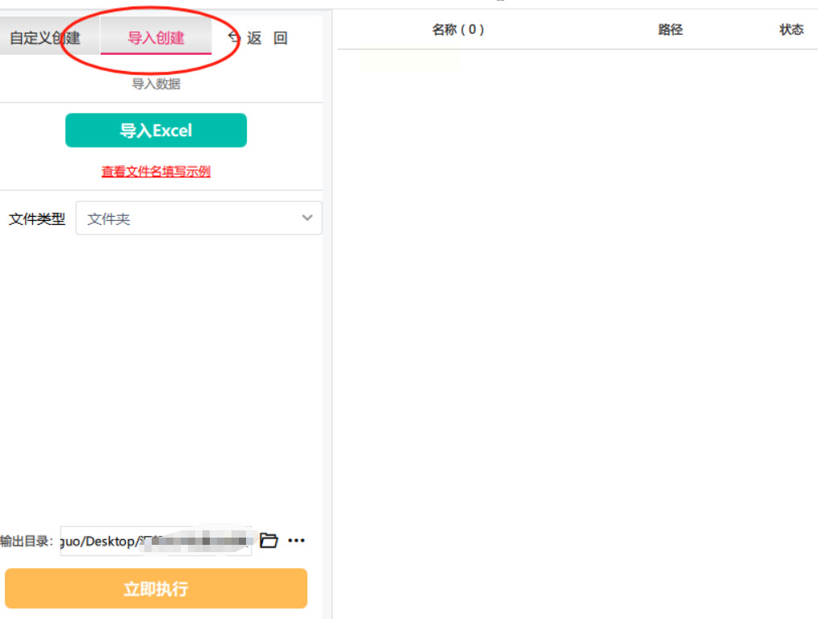Click the 返回 text button
Viewport: 818px width, 619px height.
pos(267,38)
